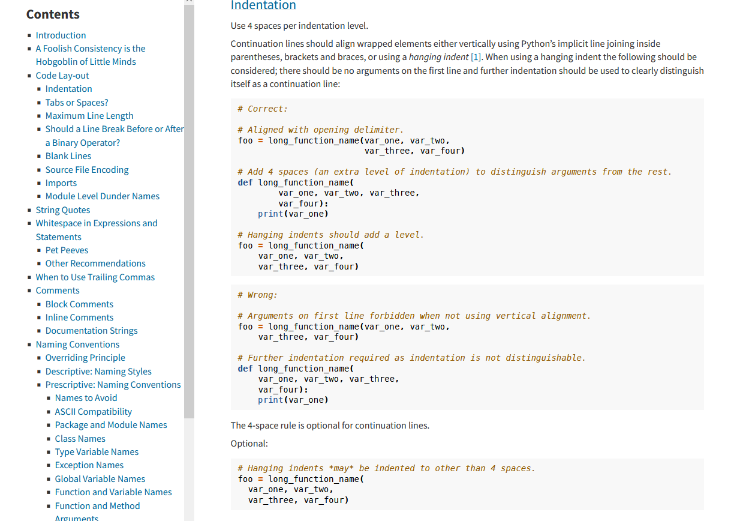Open 'Function and Method' arguments link
The height and width of the screenshot is (521, 743).
point(98,511)
